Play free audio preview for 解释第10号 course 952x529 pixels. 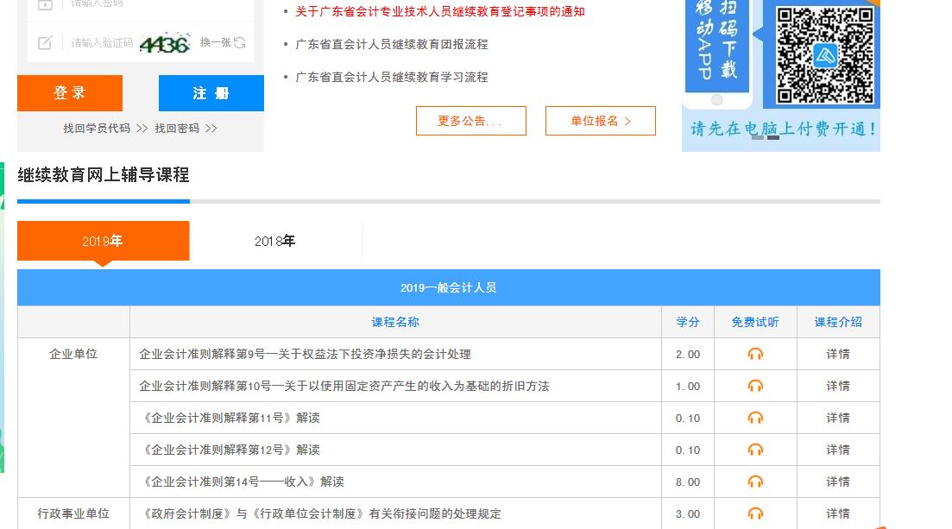click(x=755, y=386)
